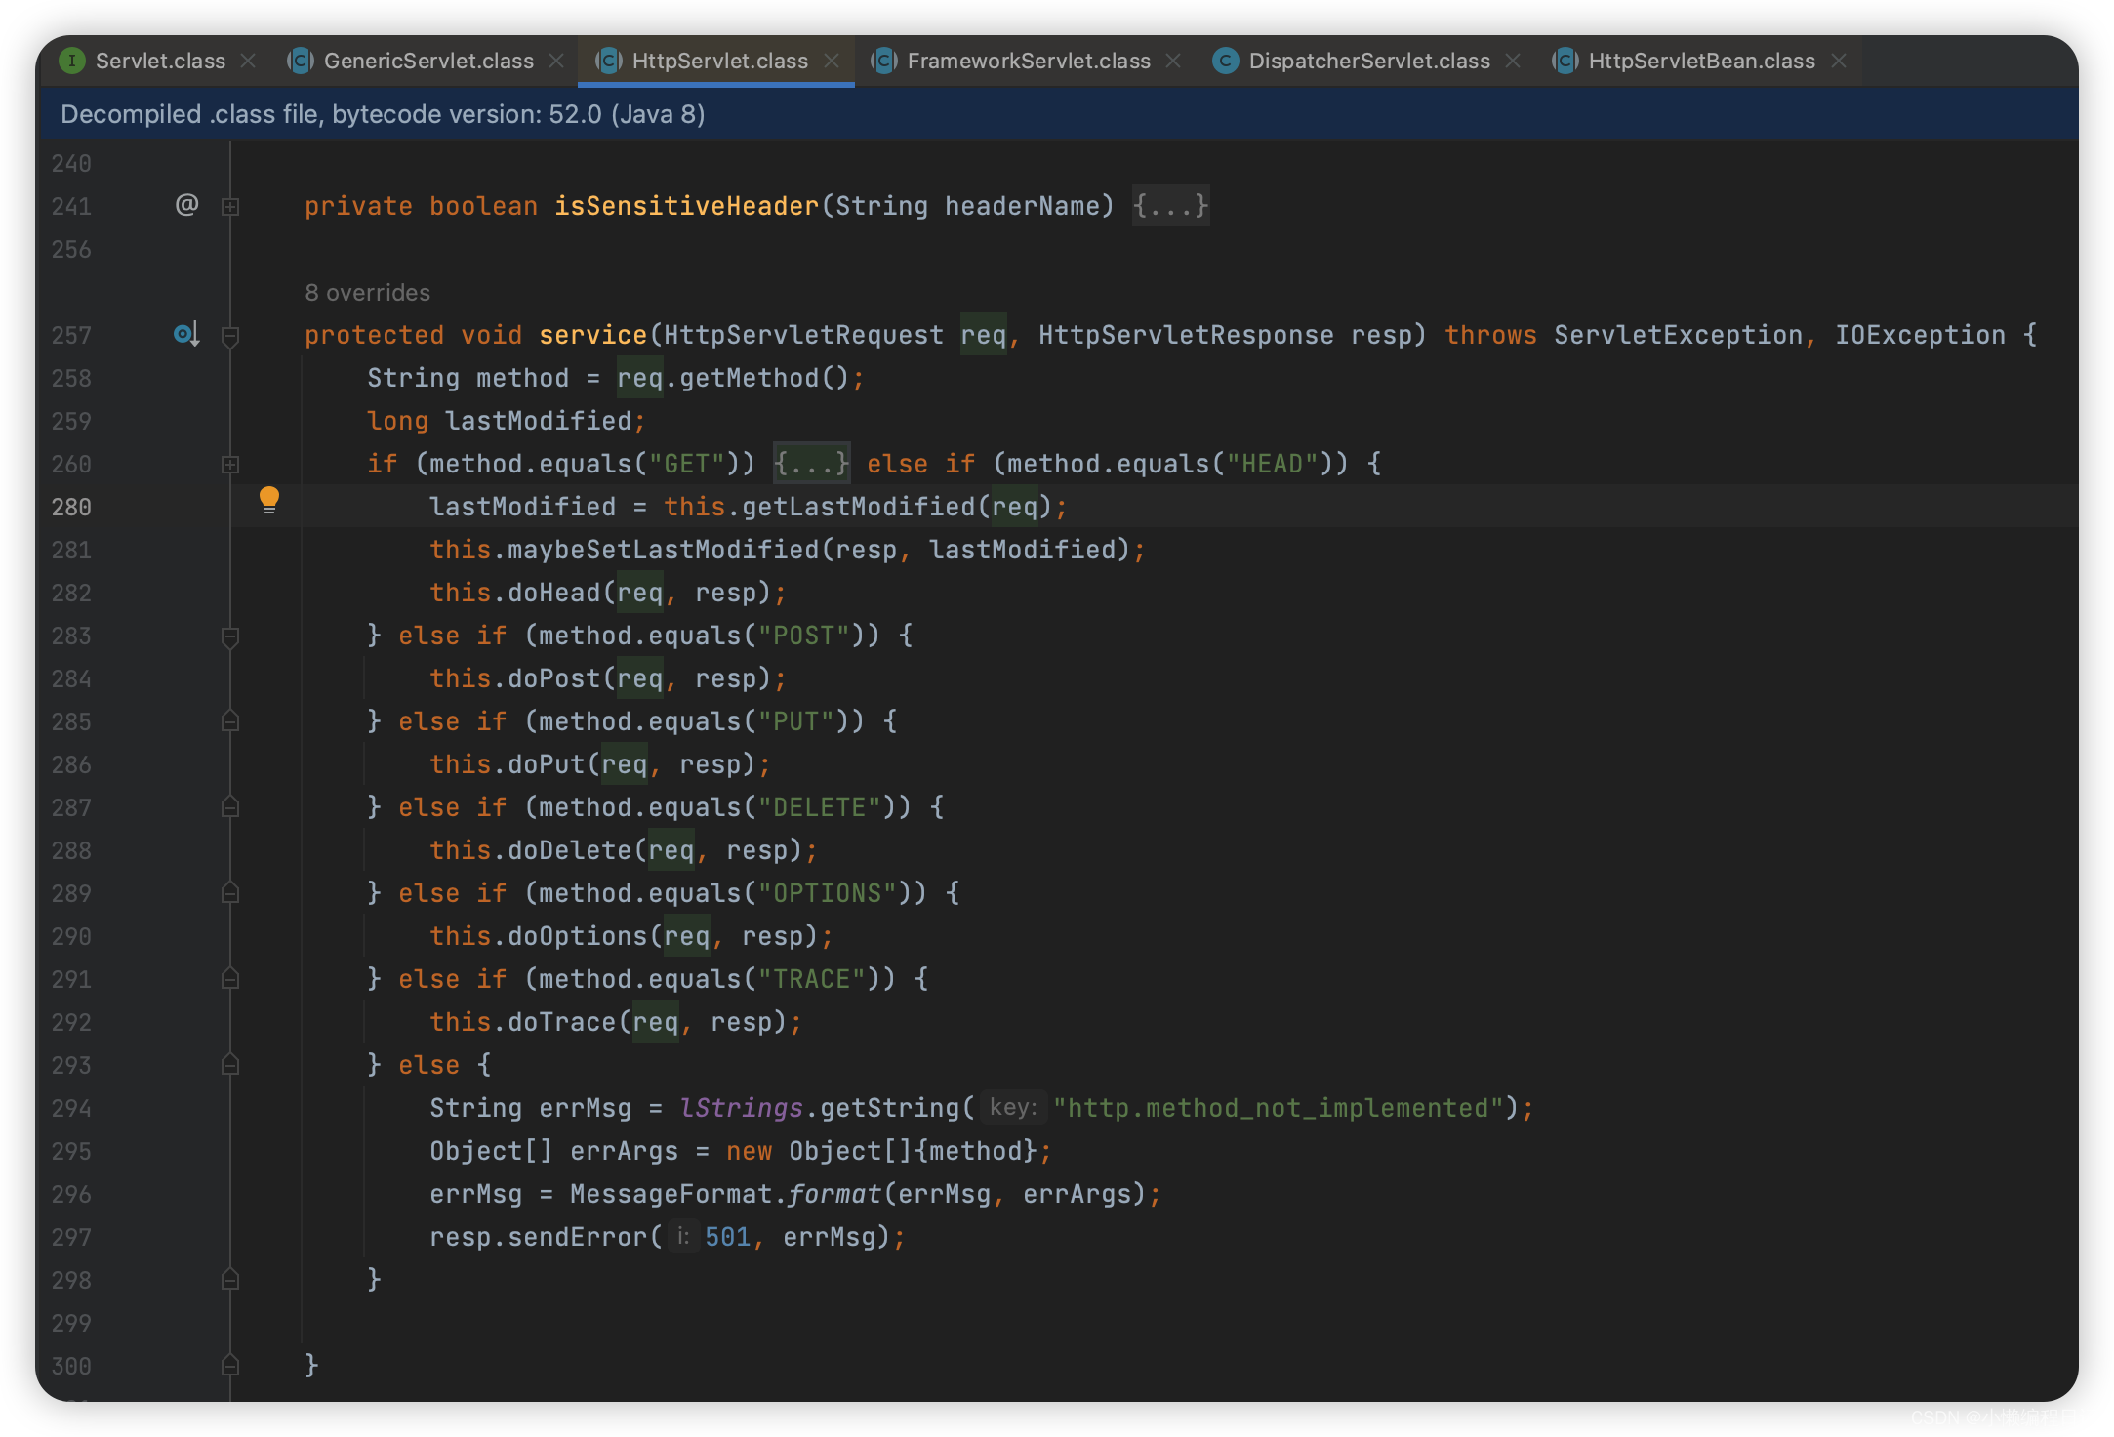Click the "TRACE" string literal on line 291
Viewport: 2114px width, 1437px height.
pos(812,979)
